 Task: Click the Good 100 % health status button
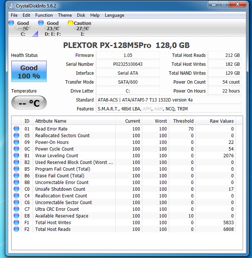[x=29, y=72]
